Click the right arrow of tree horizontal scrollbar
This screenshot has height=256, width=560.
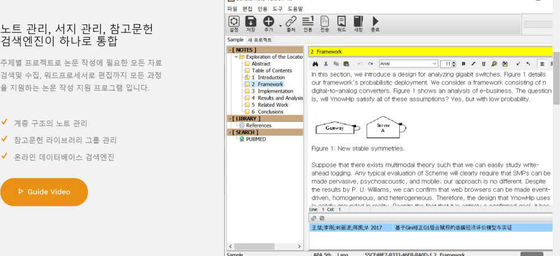point(299,246)
